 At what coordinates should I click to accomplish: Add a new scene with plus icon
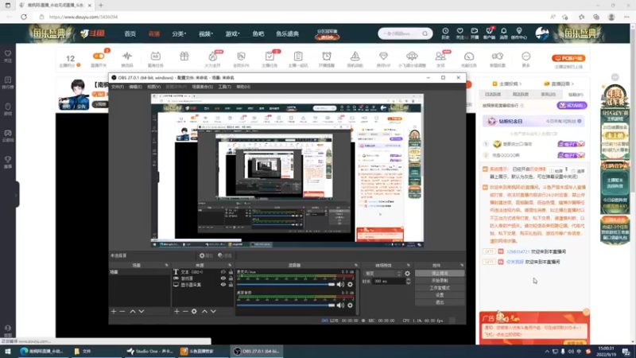tap(114, 311)
